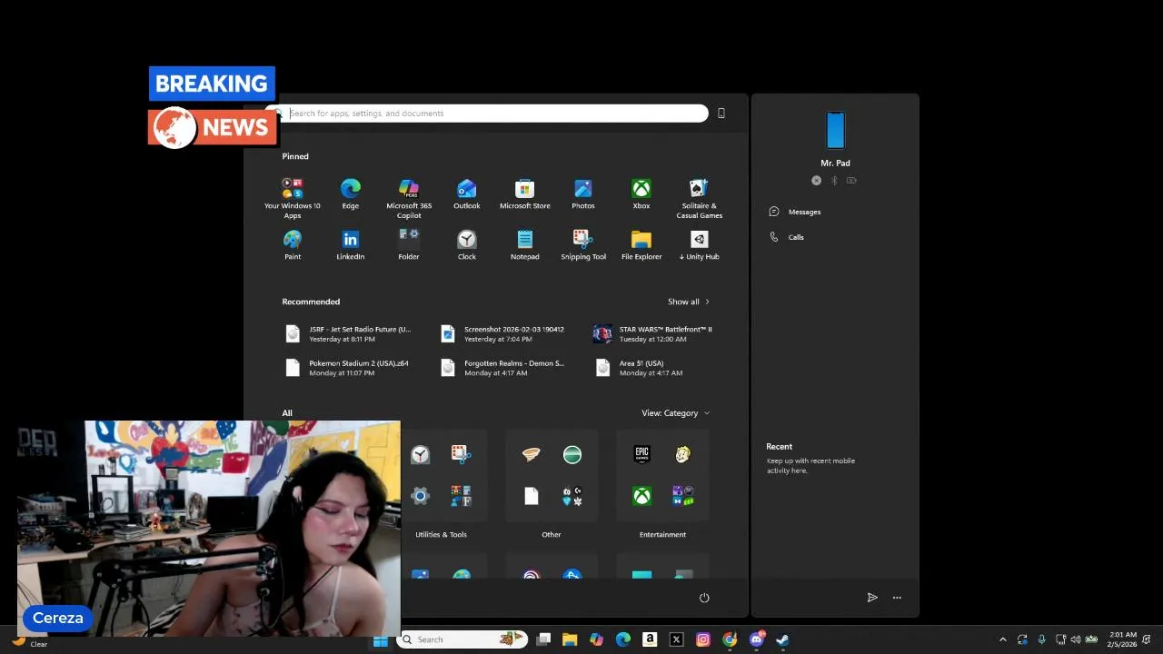This screenshot has width=1163, height=654.
Task: Click the tornado icon in the Other category
Action: [x=532, y=454]
